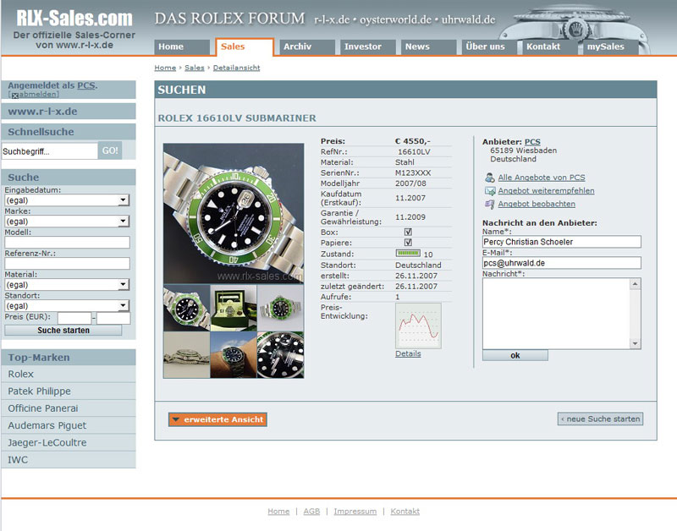Click the abmelden logout link
677x531 pixels.
coord(38,95)
